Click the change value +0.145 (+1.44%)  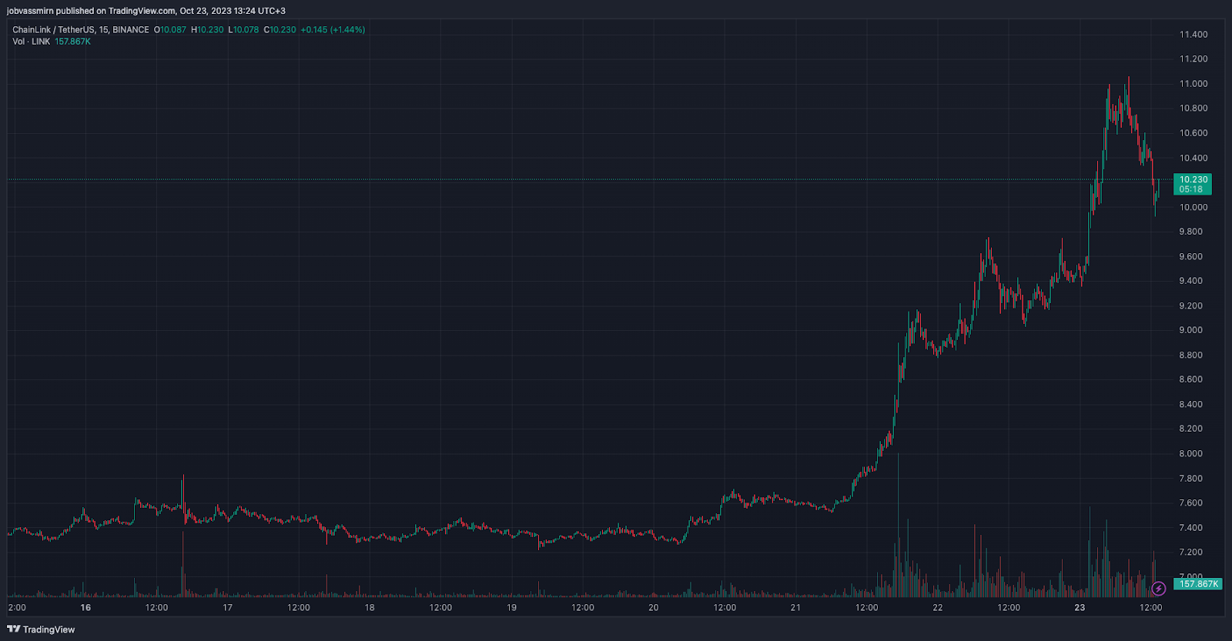click(x=333, y=30)
